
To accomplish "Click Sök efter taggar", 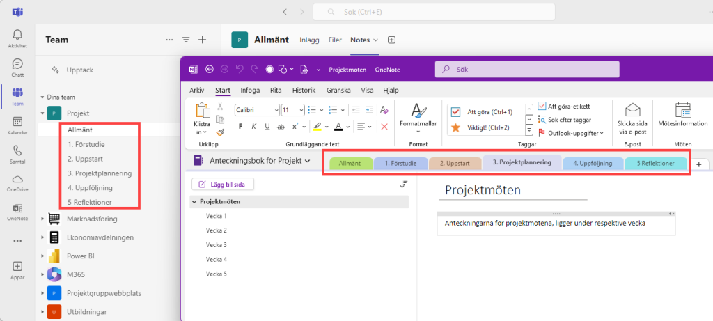I will 564,120.
